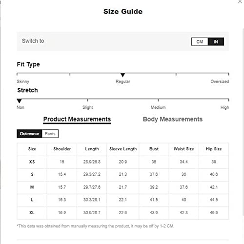Click the Shoulder column header
Screen dimensions: 244x244
click(62, 149)
